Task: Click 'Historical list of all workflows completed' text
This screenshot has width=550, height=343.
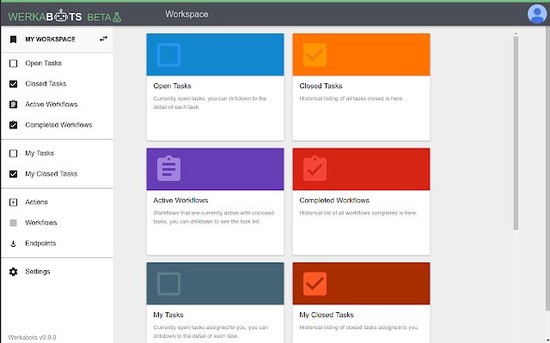Action: click(x=357, y=214)
